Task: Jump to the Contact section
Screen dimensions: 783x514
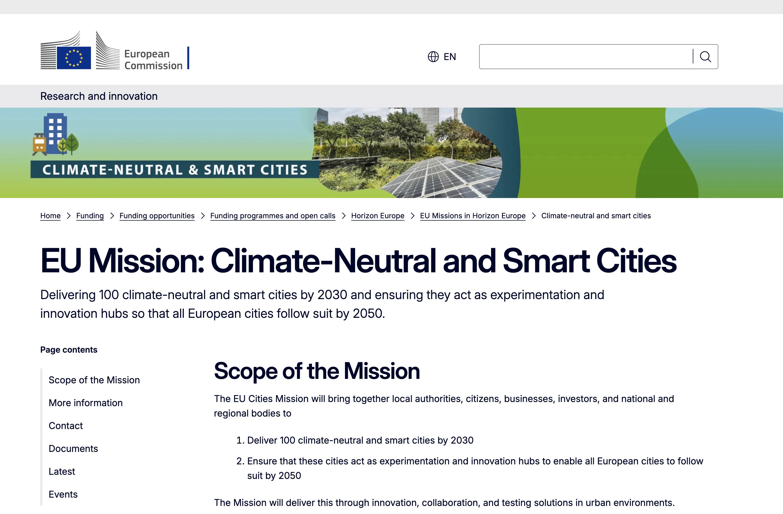Action: (66, 426)
